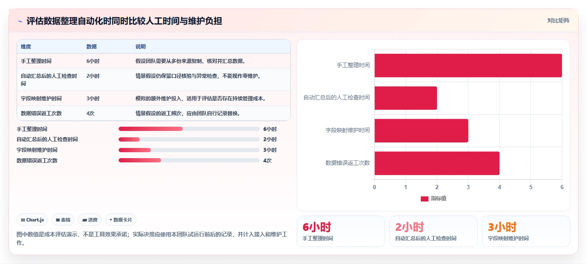Click the lightning icon beside the title
Screen dimensions: 587x264
pos(20,21)
